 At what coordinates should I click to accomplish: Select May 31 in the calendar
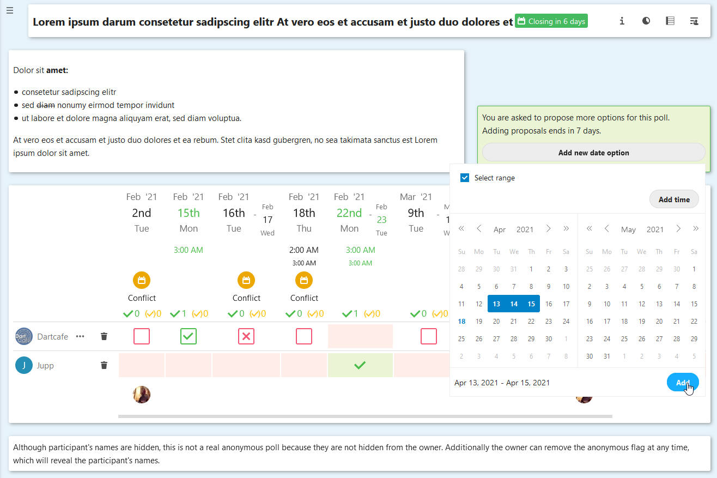pos(606,356)
